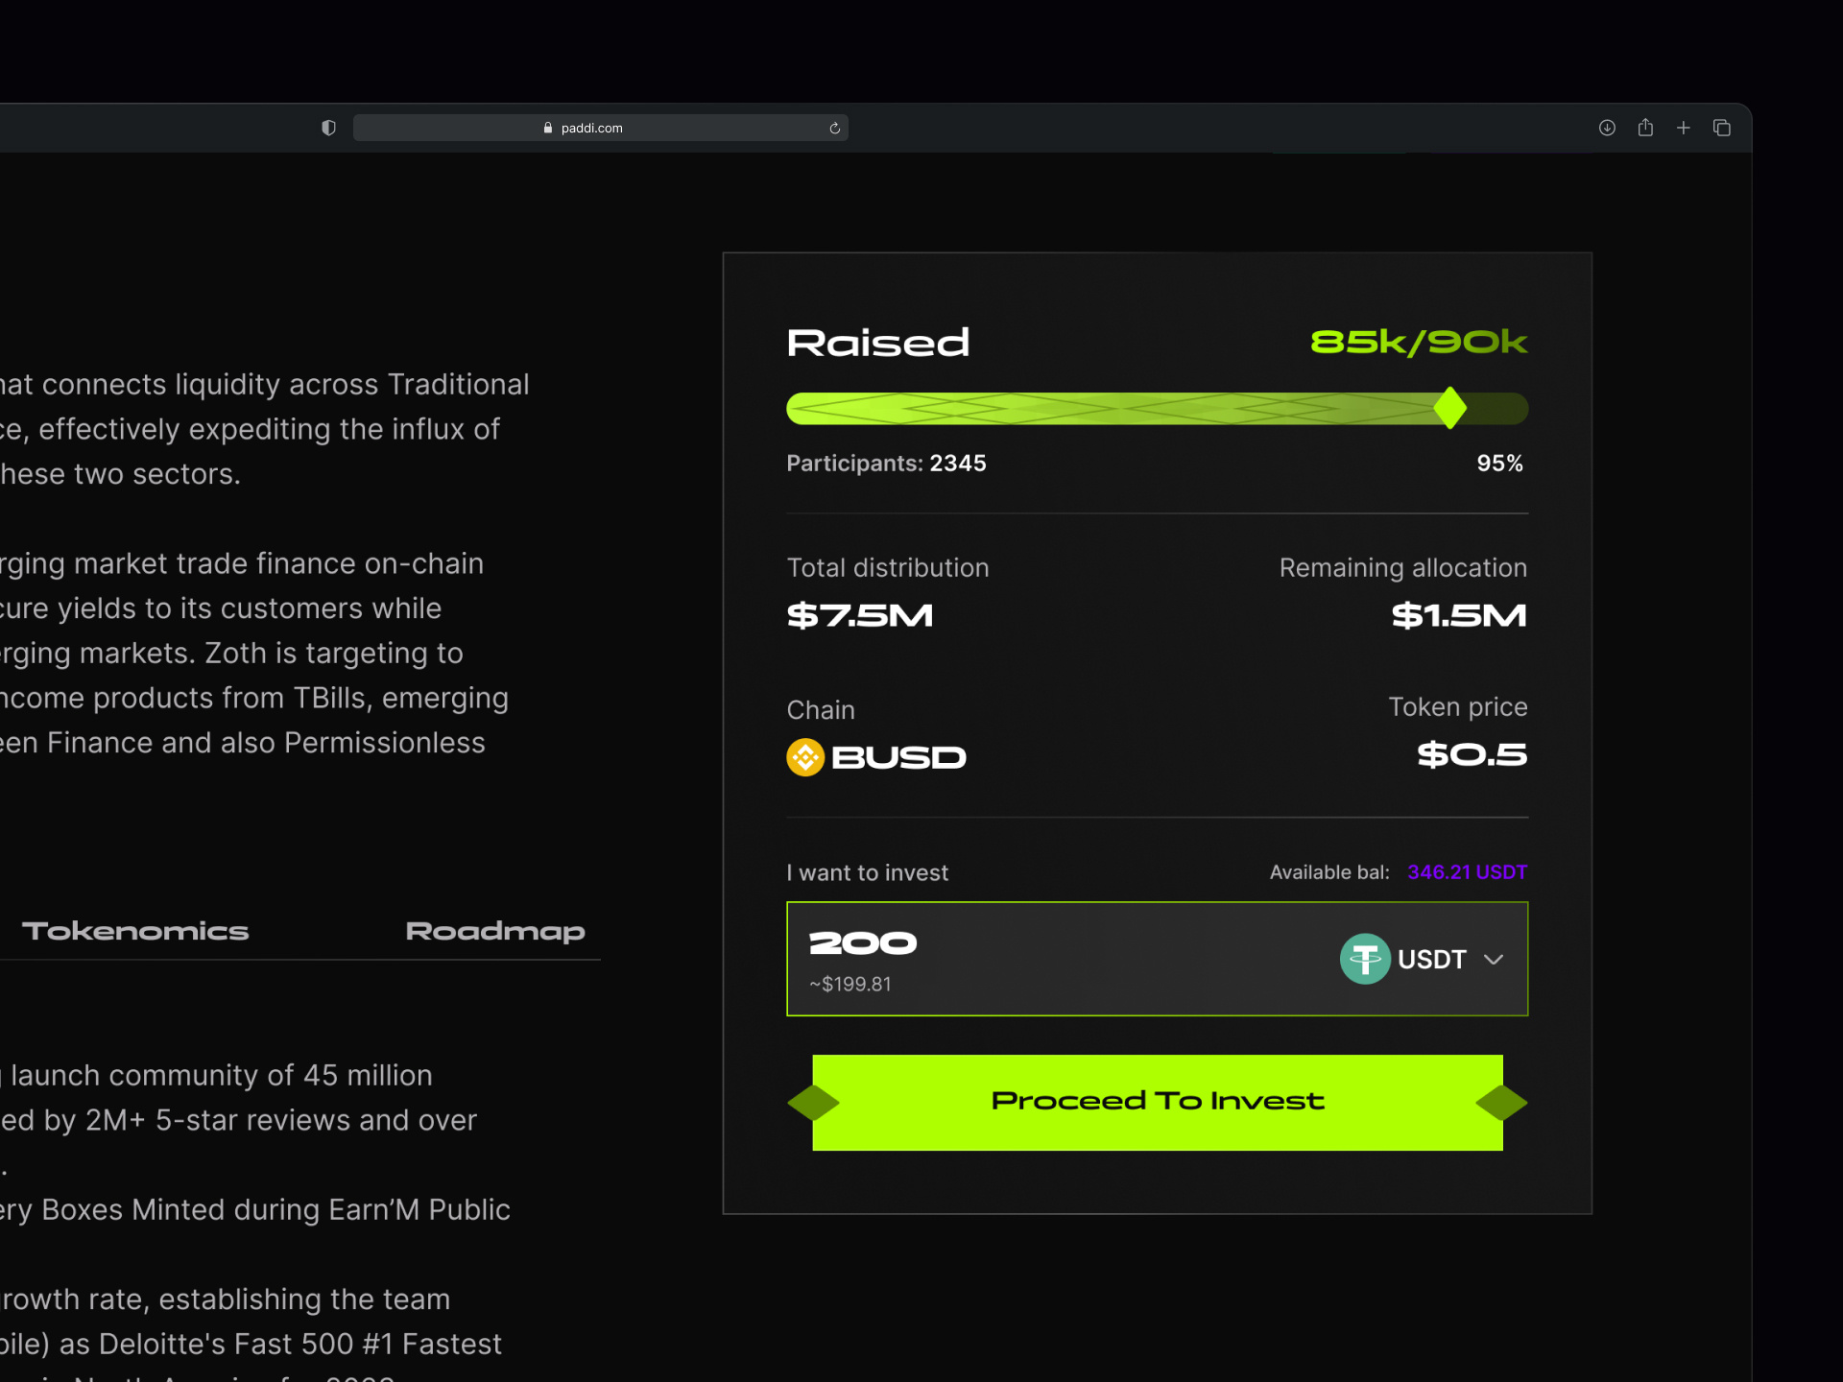Click the Participants 2345 count
The width and height of the screenshot is (1843, 1382).
[885, 463]
